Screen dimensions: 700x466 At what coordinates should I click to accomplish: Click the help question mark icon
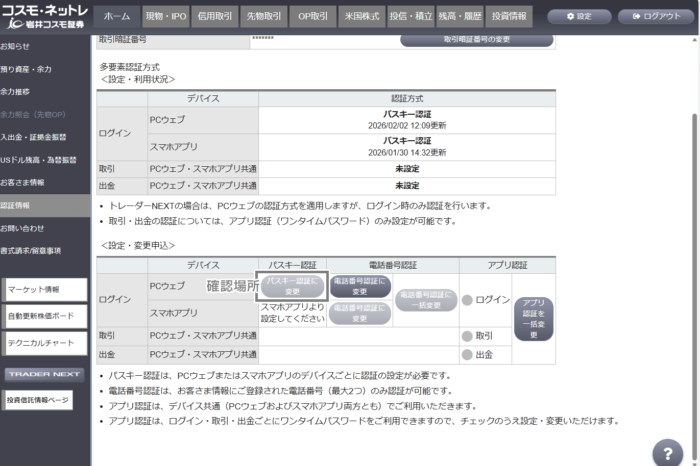point(667,453)
